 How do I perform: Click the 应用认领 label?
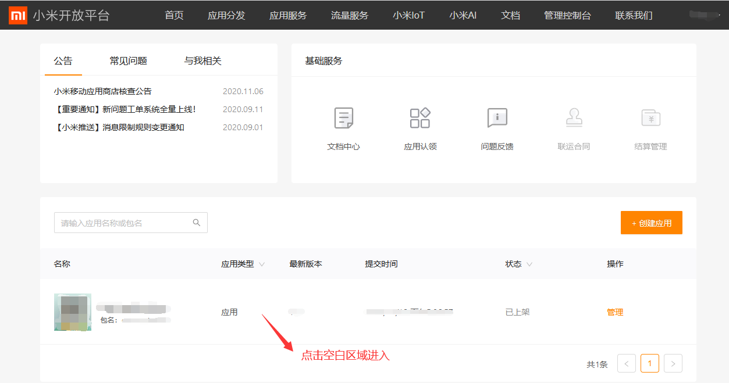420,146
